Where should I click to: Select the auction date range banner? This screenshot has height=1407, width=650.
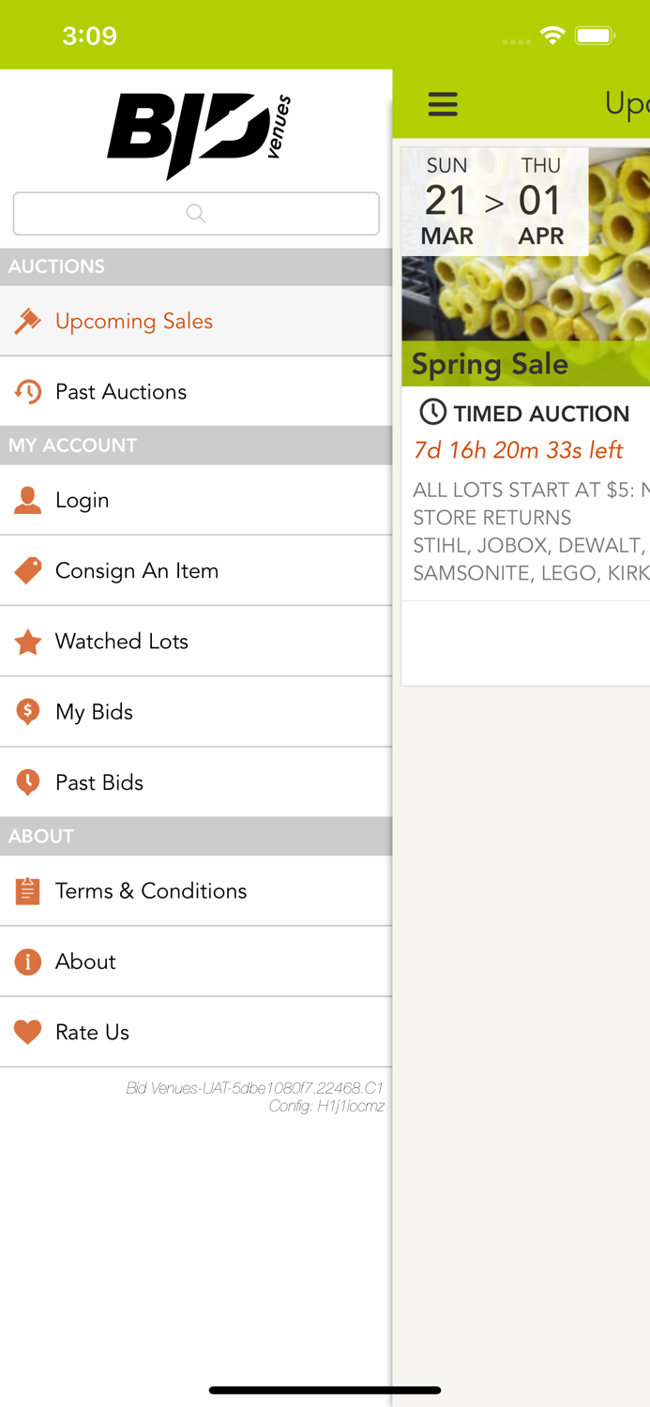[494, 201]
